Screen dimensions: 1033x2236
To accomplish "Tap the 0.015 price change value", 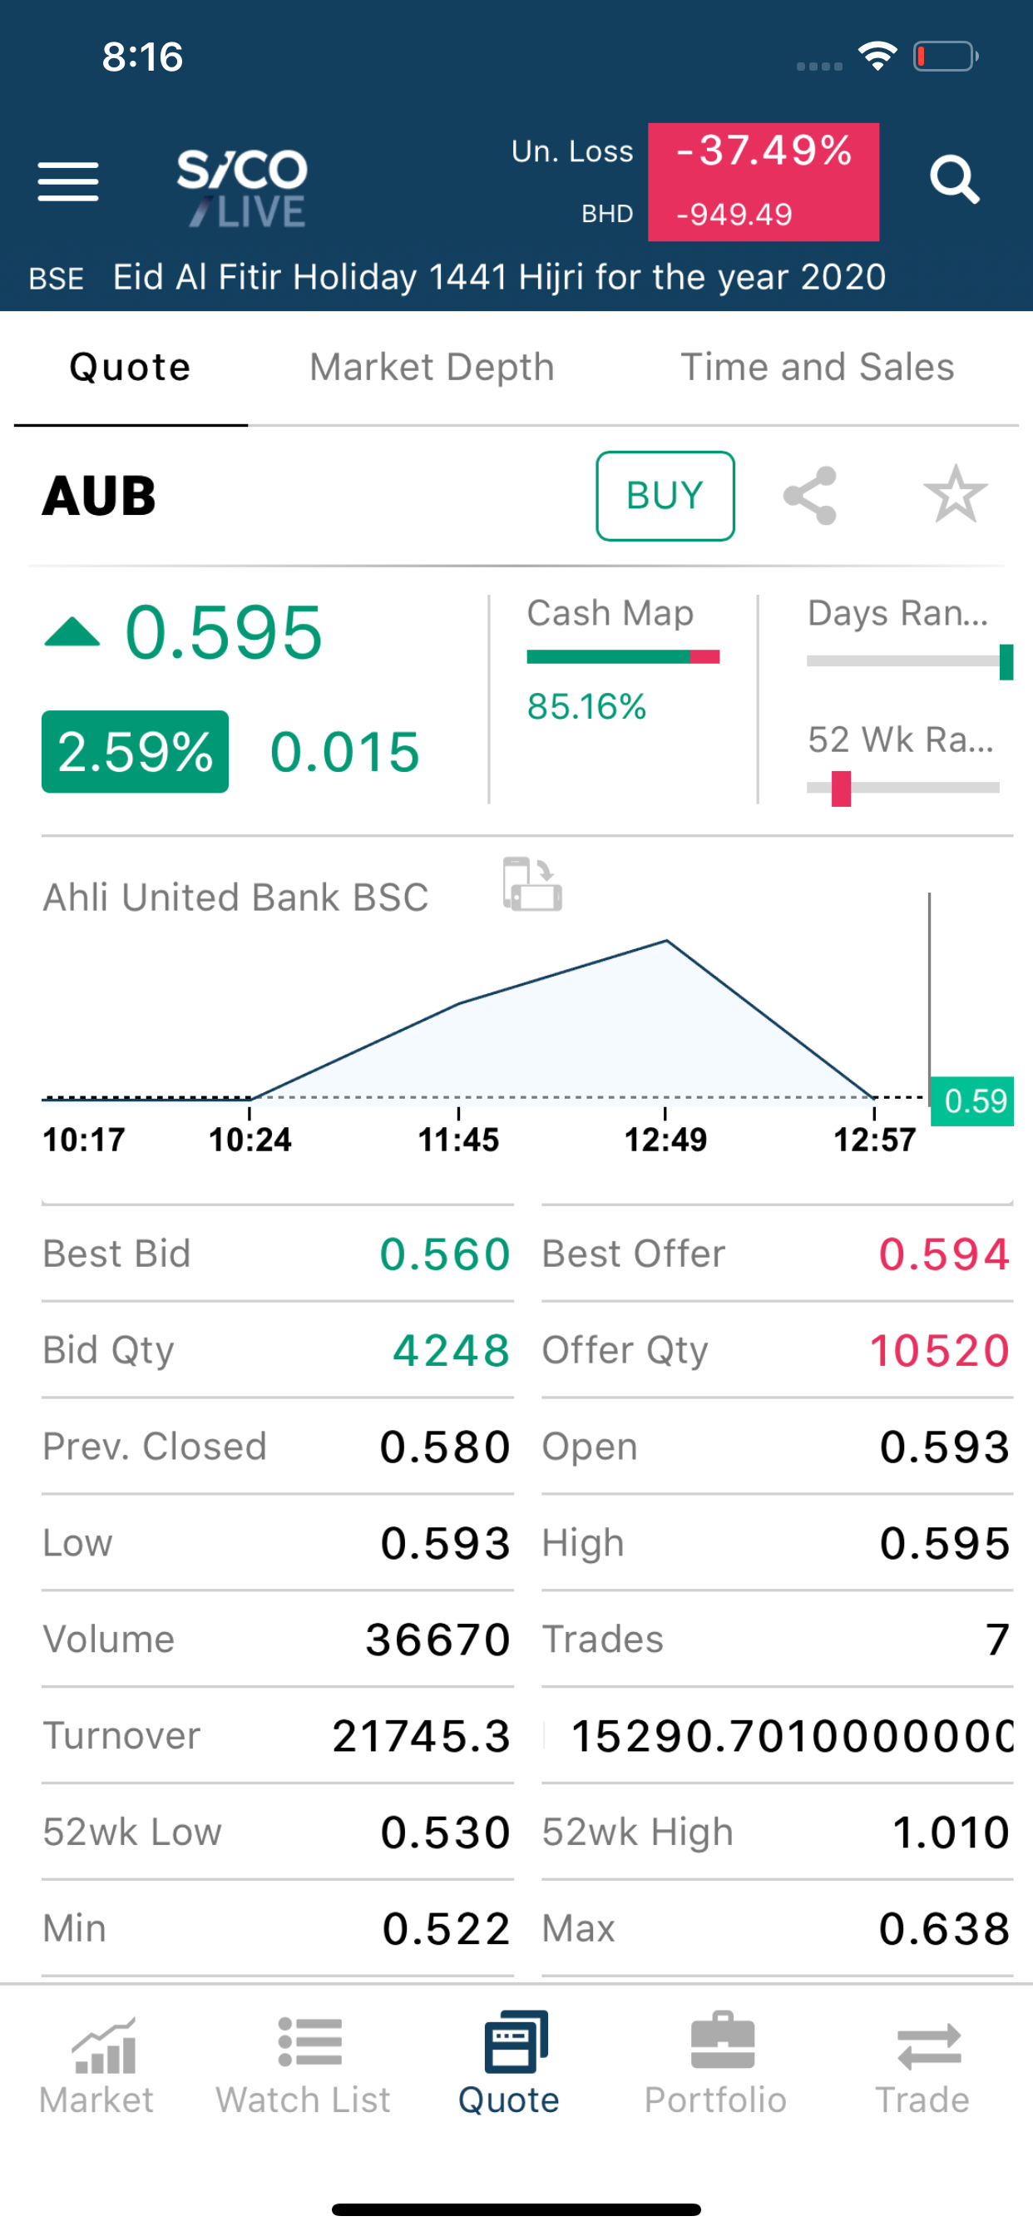I will pos(345,752).
